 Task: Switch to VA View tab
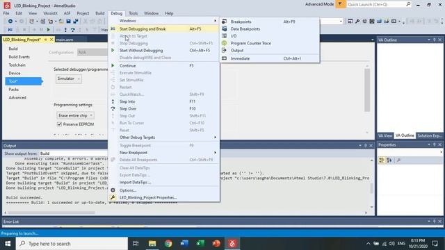385,136
